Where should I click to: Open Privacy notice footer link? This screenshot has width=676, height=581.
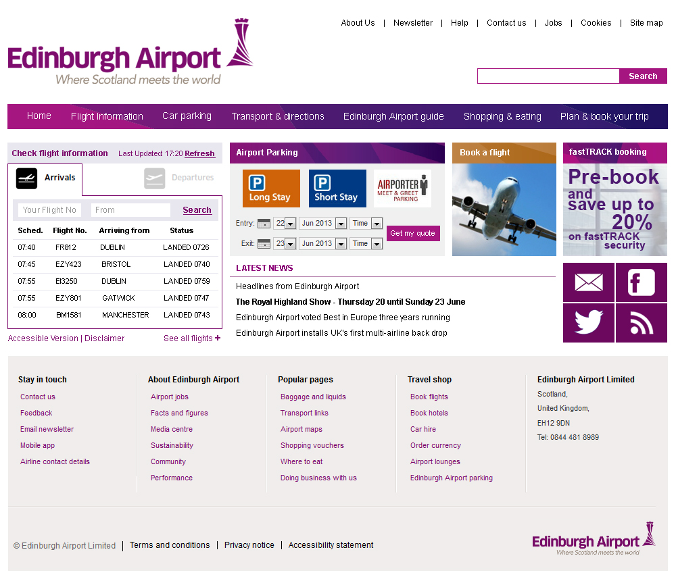(249, 545)
